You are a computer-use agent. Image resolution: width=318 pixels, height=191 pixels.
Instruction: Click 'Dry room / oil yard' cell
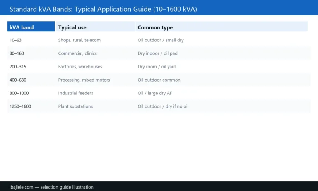pyautogui.click(x=157, y=67)
